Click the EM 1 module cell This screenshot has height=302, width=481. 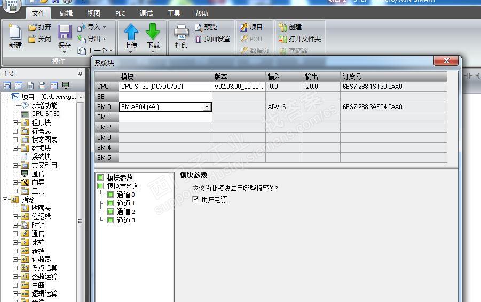click(165, 117)
